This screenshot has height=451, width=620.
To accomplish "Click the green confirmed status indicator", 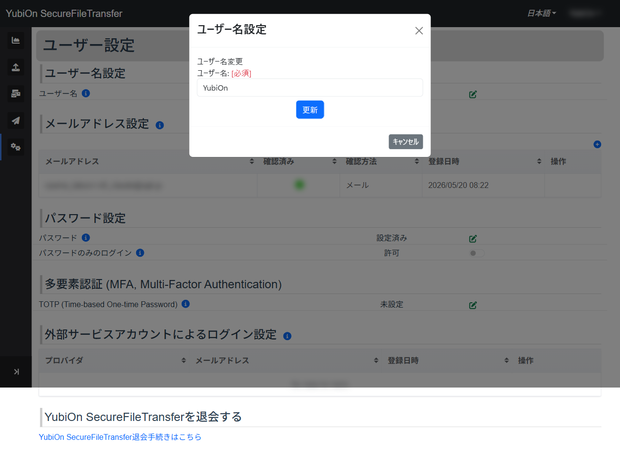I will [299, 185].
